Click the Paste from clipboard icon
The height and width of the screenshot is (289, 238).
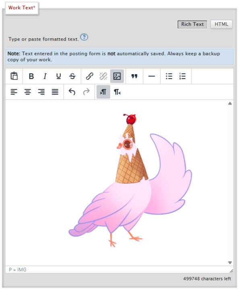coord(14,76)
